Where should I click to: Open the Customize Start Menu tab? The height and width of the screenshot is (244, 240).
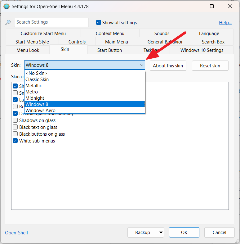[x=43, y=34]
